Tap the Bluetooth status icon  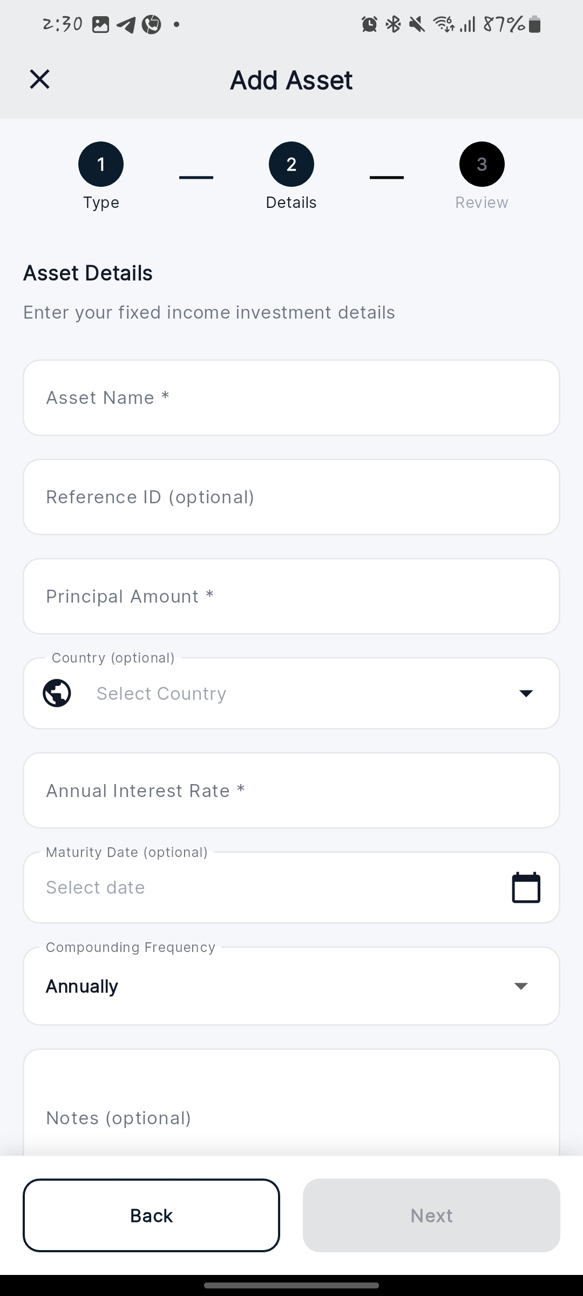(394, 24)
